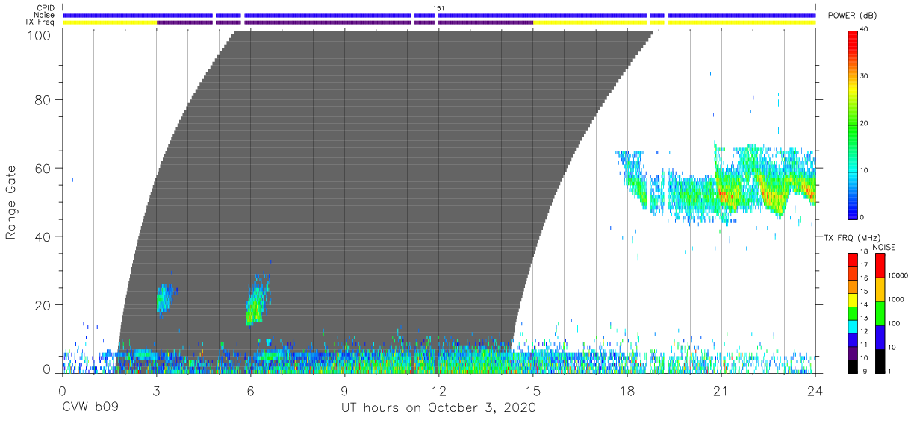917x423 pixels.
Task: Pick the blue segment of the noise legend
Action: pyautogui.click(x=879, y=336)
